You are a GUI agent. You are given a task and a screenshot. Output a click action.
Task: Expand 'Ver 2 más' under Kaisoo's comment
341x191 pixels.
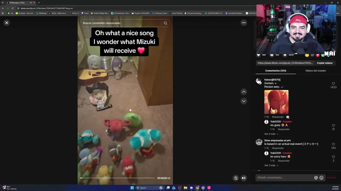pos(271,134)
